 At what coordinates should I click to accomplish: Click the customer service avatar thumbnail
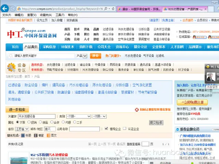click(211, 77)
